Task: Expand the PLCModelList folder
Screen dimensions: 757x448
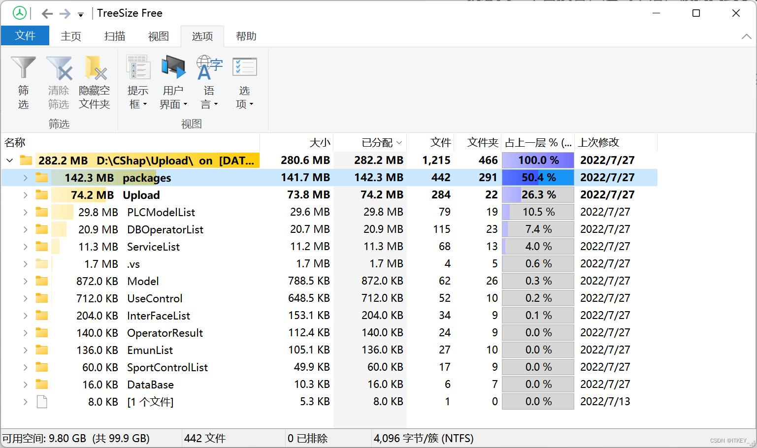Action: 25,212
